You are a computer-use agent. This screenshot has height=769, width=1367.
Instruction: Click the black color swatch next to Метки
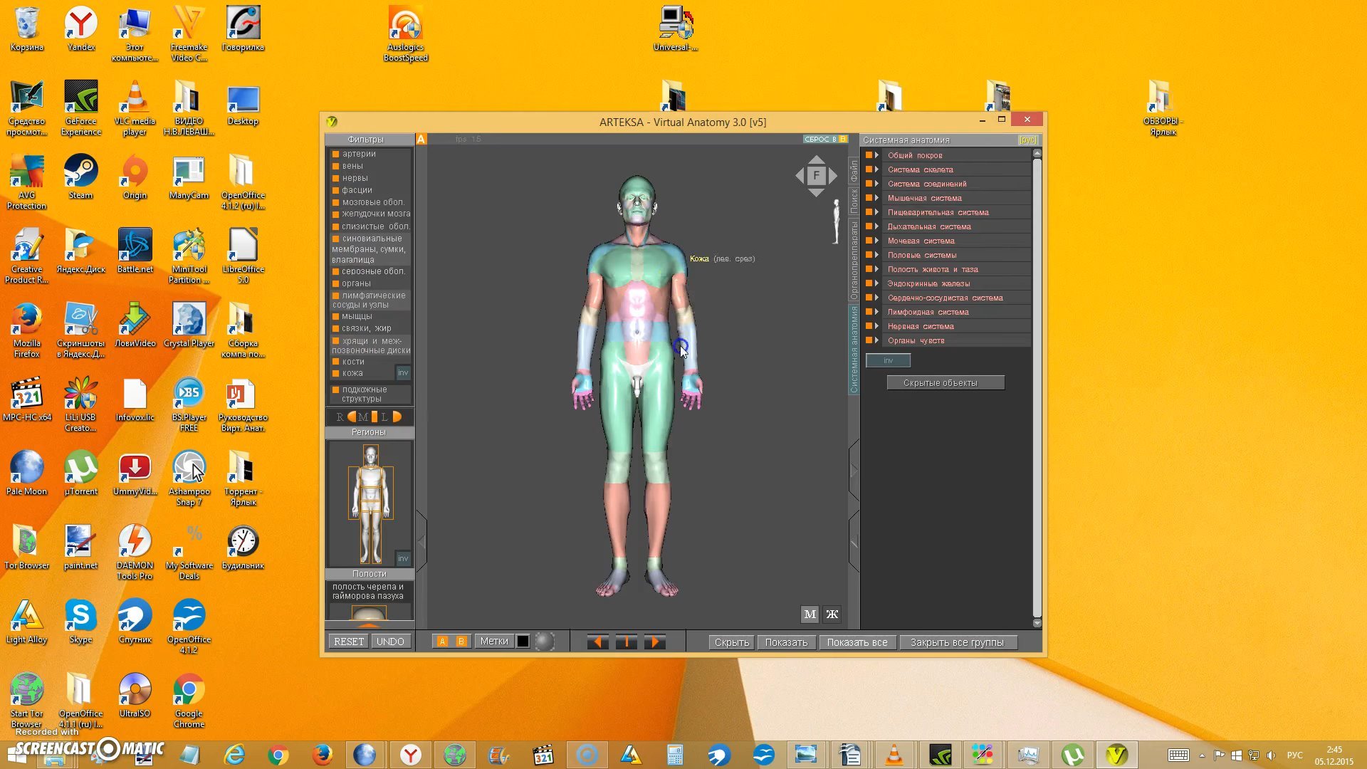point(523,642)
